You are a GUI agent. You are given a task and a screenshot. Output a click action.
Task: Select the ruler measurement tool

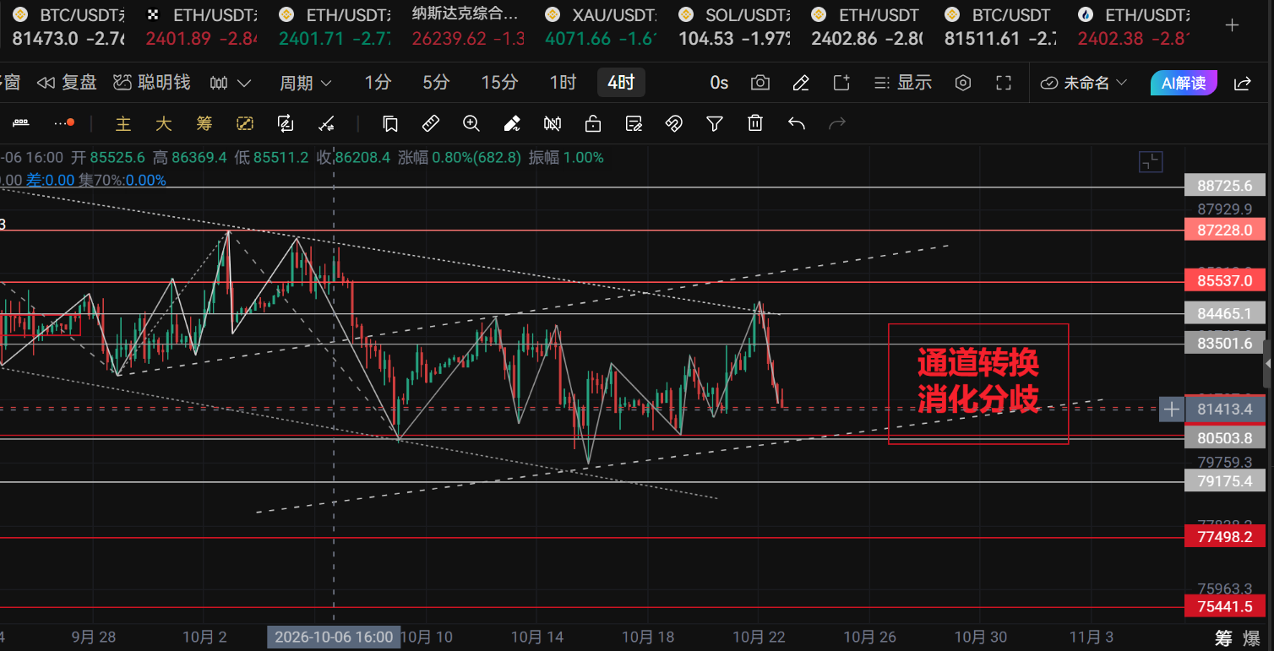pos(431,124)
